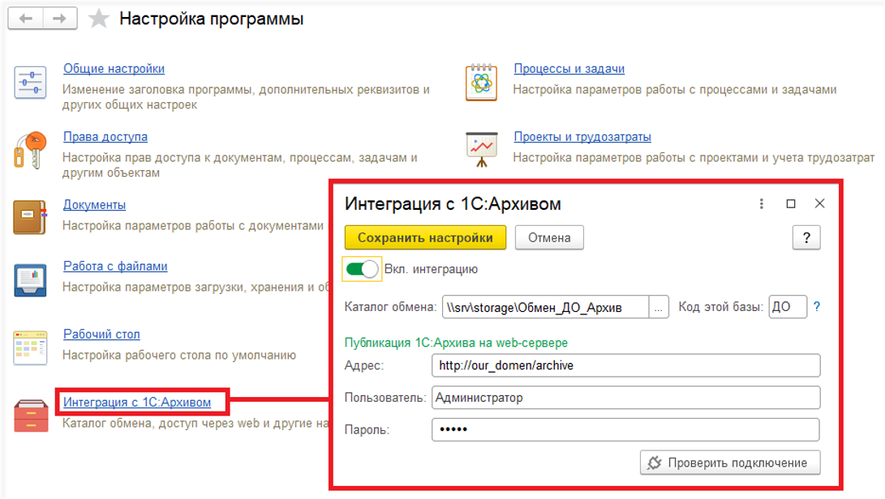Open the Процессы и задачи link

569,69
